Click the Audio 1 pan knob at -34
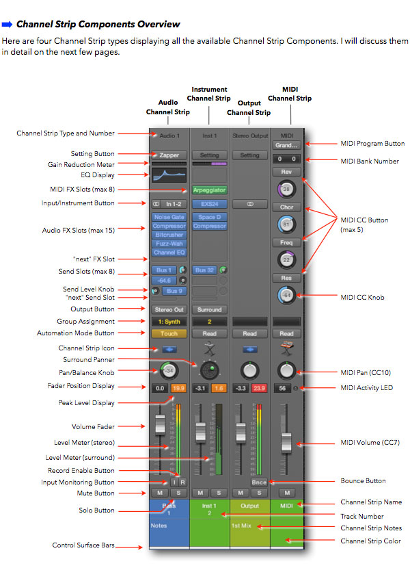This screenshot has width=410, height=581. click(169, 370)
